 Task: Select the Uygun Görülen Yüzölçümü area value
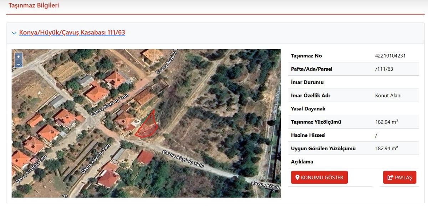pos(386,148)
